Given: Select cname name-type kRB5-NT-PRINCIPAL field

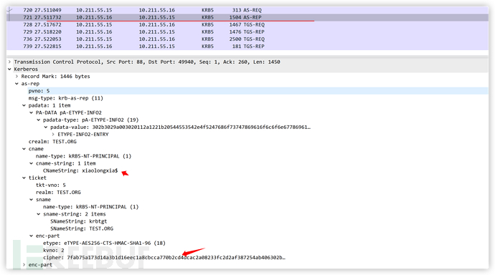Looking at the screenshot, I should 83,156.
